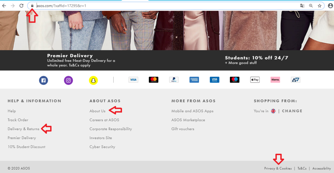334x173 pixels.
Task: Click the Premier Delivery promo banner
Action: tap(81, 60)
